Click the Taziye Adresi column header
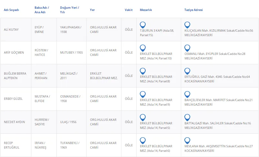The width and height of the screenshot is (259, 157). coord(193,10)
